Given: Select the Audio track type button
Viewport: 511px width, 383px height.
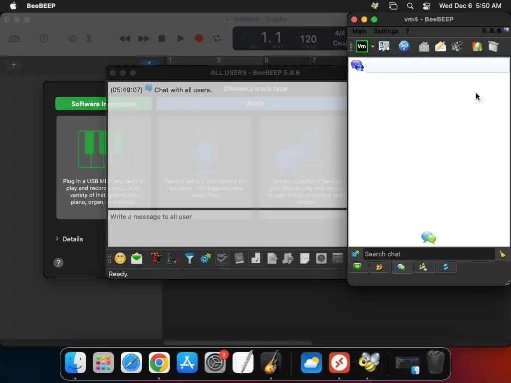Looking at the screenshot, I should 255,104.
